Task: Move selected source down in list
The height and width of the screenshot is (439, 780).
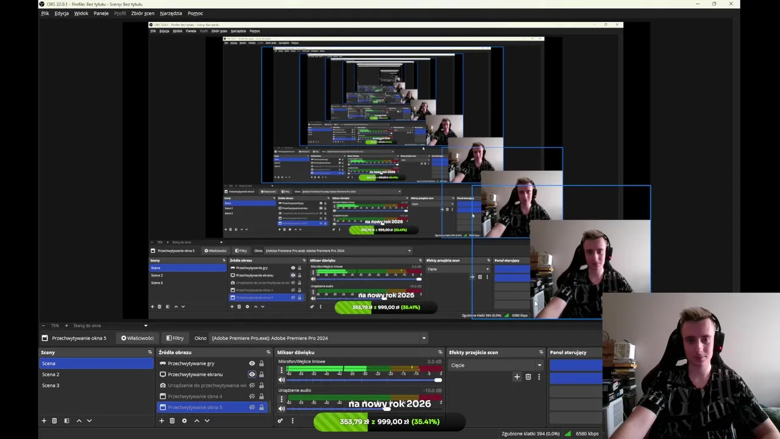Action: [x=207, y=421]
